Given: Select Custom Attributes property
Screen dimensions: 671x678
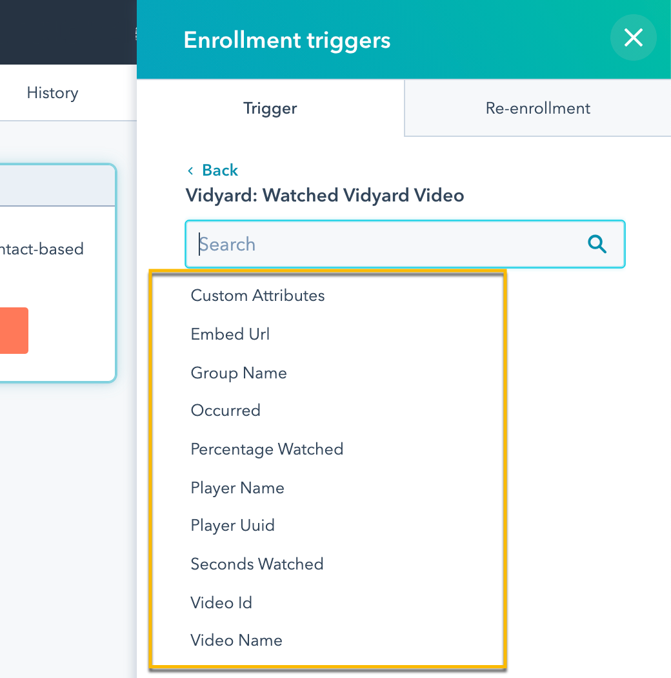Looking at the screenshot, I should pos(257,296).
